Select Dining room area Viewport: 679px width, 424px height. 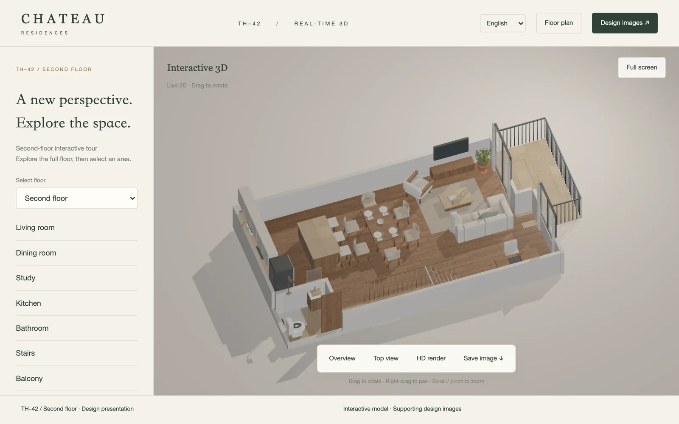[x=76, y=253]
